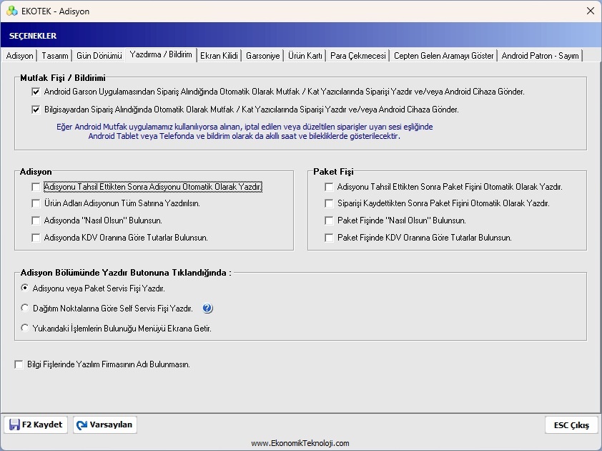Enable Android Garson automatic kitchen print checkbox

pos(36,92)
